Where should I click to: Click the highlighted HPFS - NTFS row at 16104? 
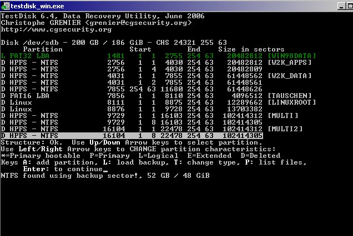pyautogui.click(x=132, y=136)
